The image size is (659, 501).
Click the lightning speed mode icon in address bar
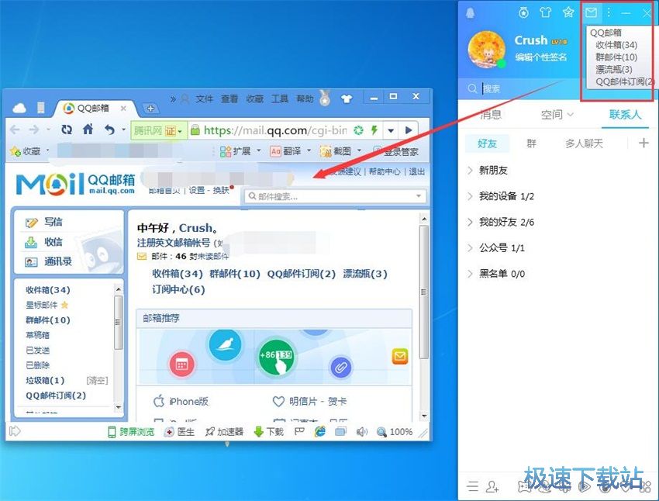tap(374, 130)
